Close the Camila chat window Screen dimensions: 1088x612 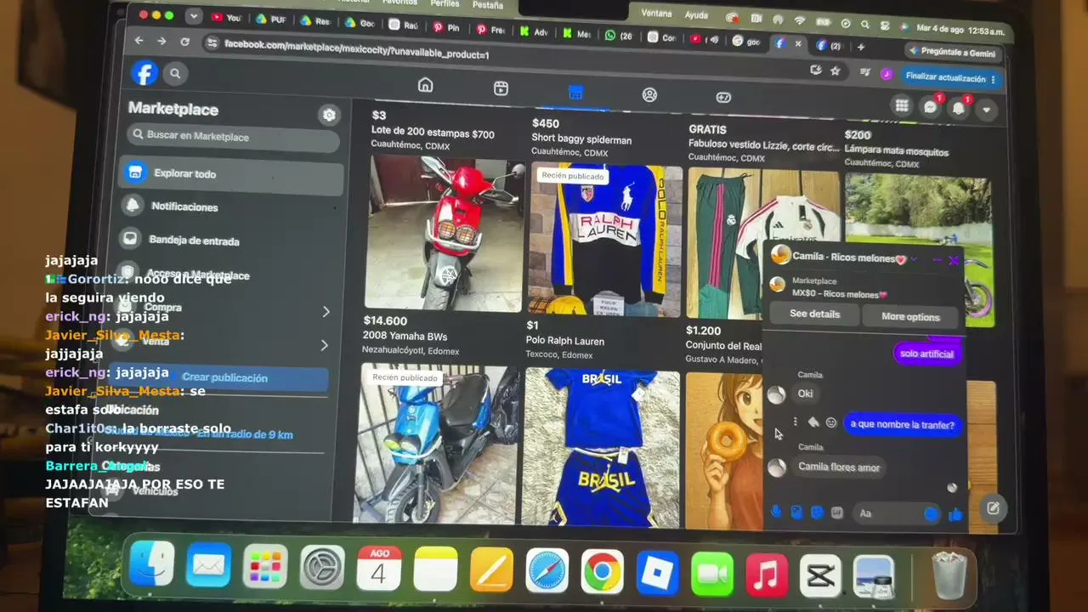(955, 260)
